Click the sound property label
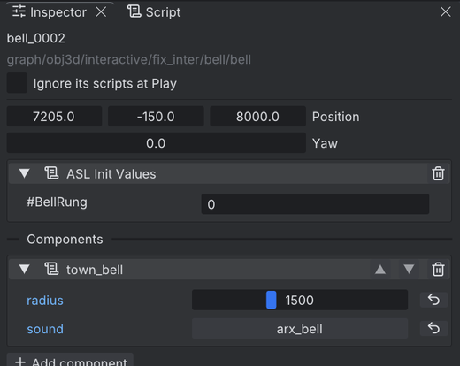Image resolution: width=460 pixels, height=366 pixels. click(x=45, y=329)
